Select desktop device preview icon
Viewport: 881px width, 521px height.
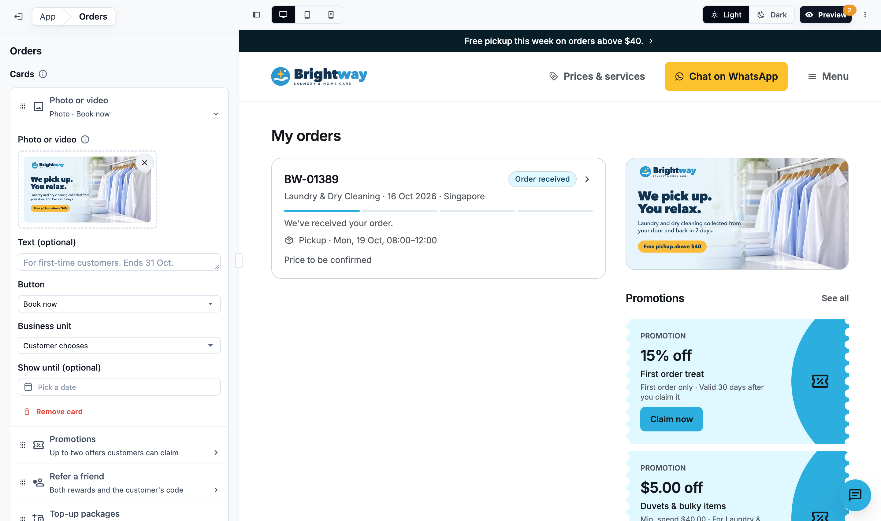coord(283,15)
